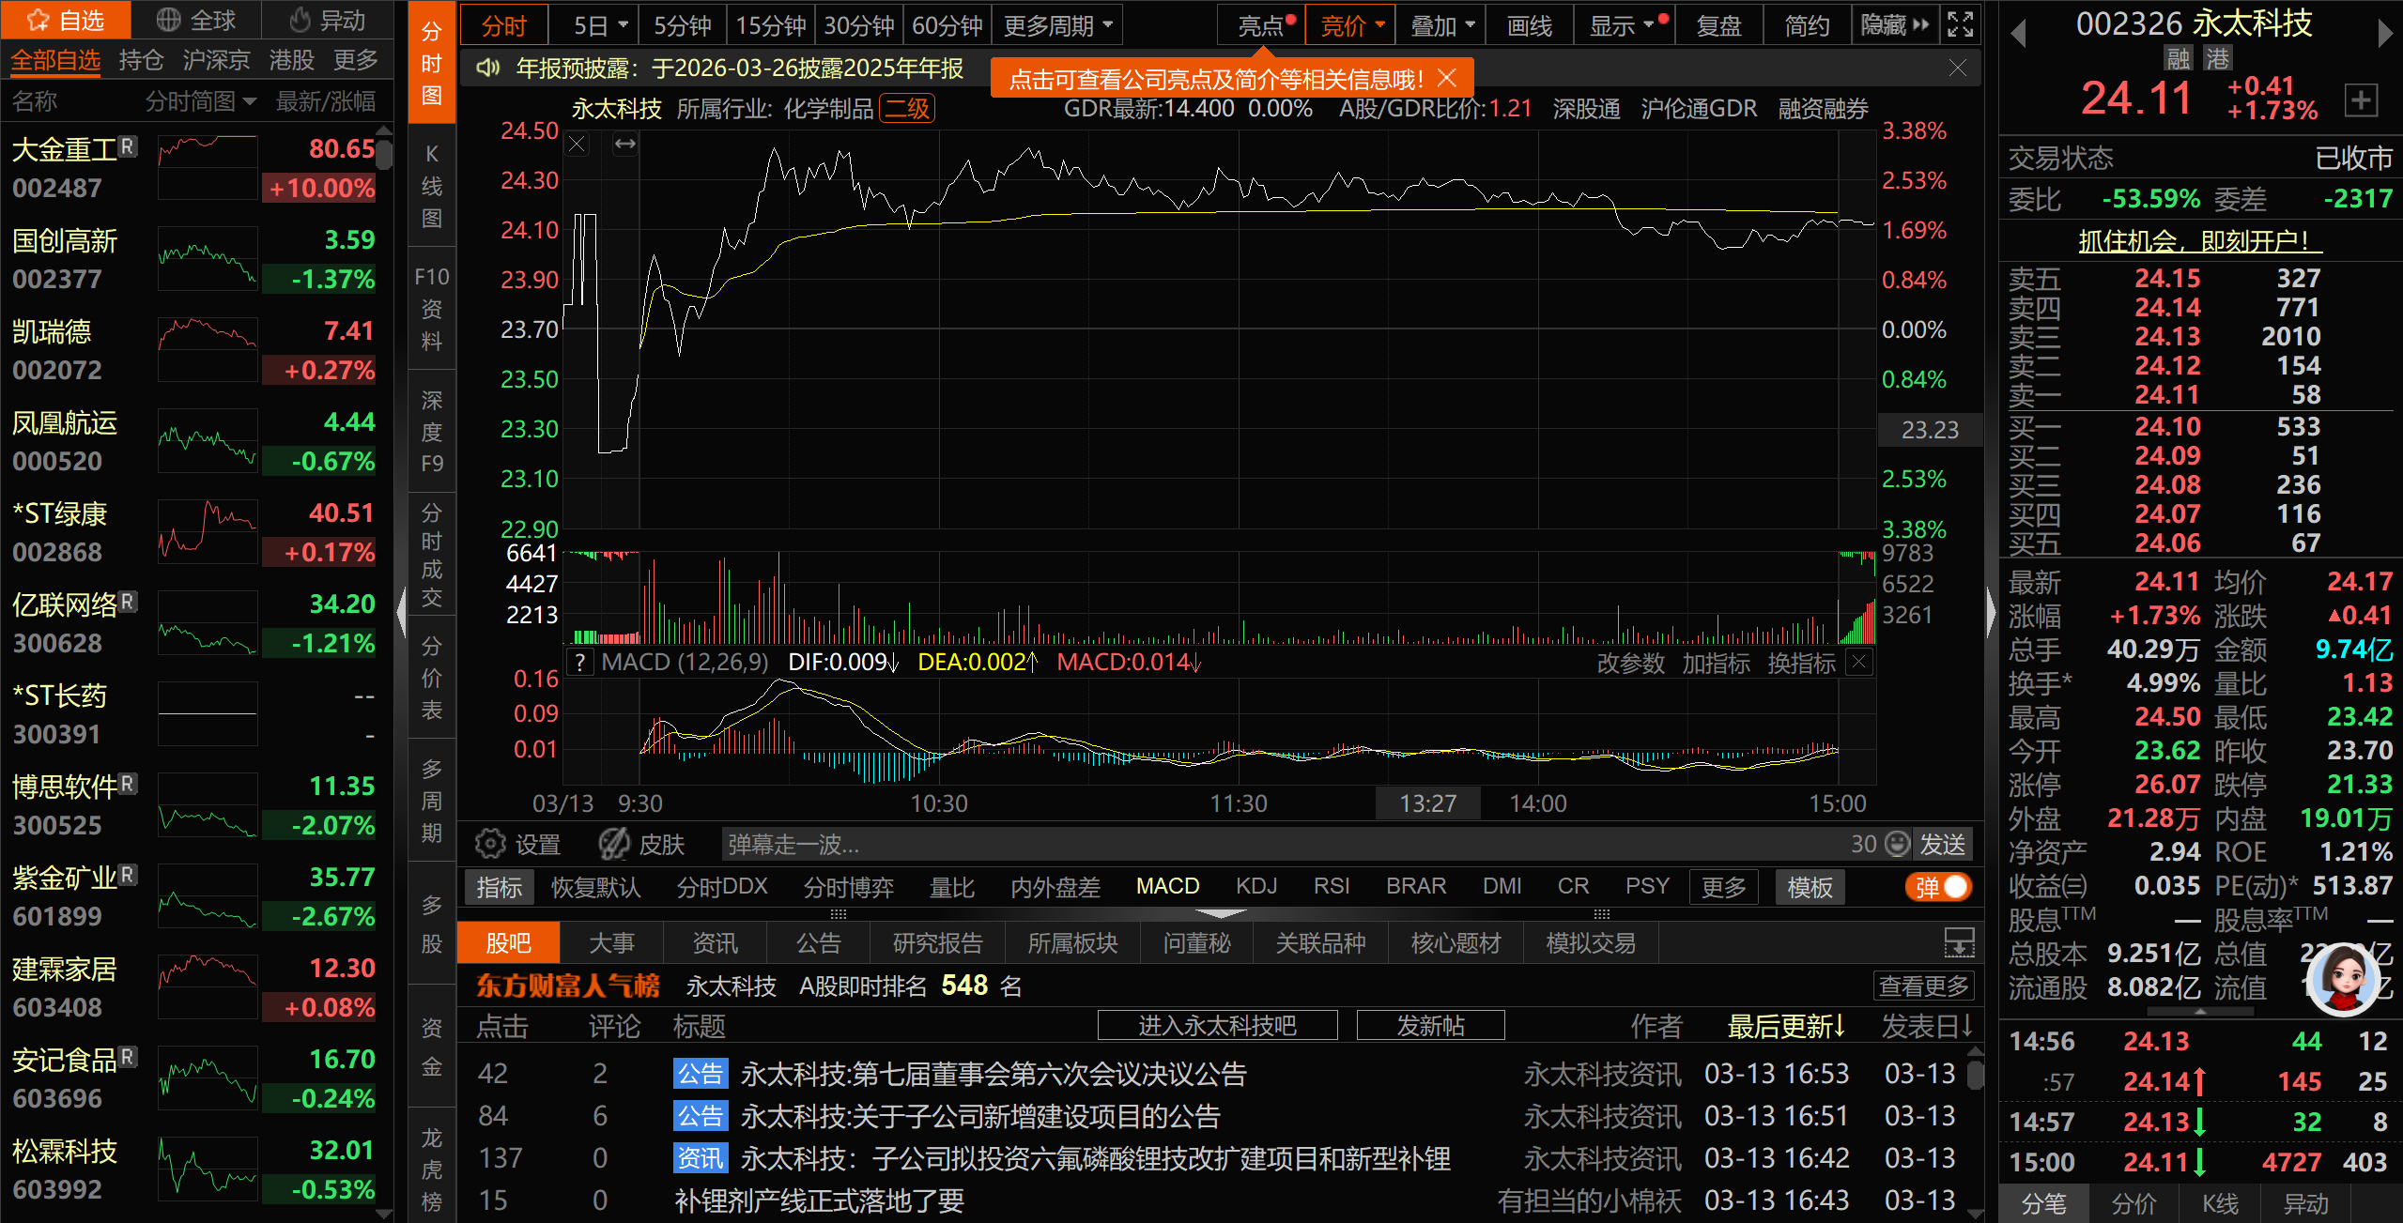The image size is (2403, 1223).
Task: Toggle the 隐藏 side panel button
Action: 1894,25
